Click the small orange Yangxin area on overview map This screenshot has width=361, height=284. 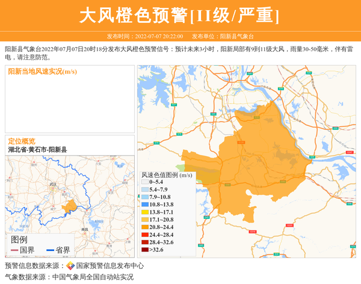[x=70, y=206]
